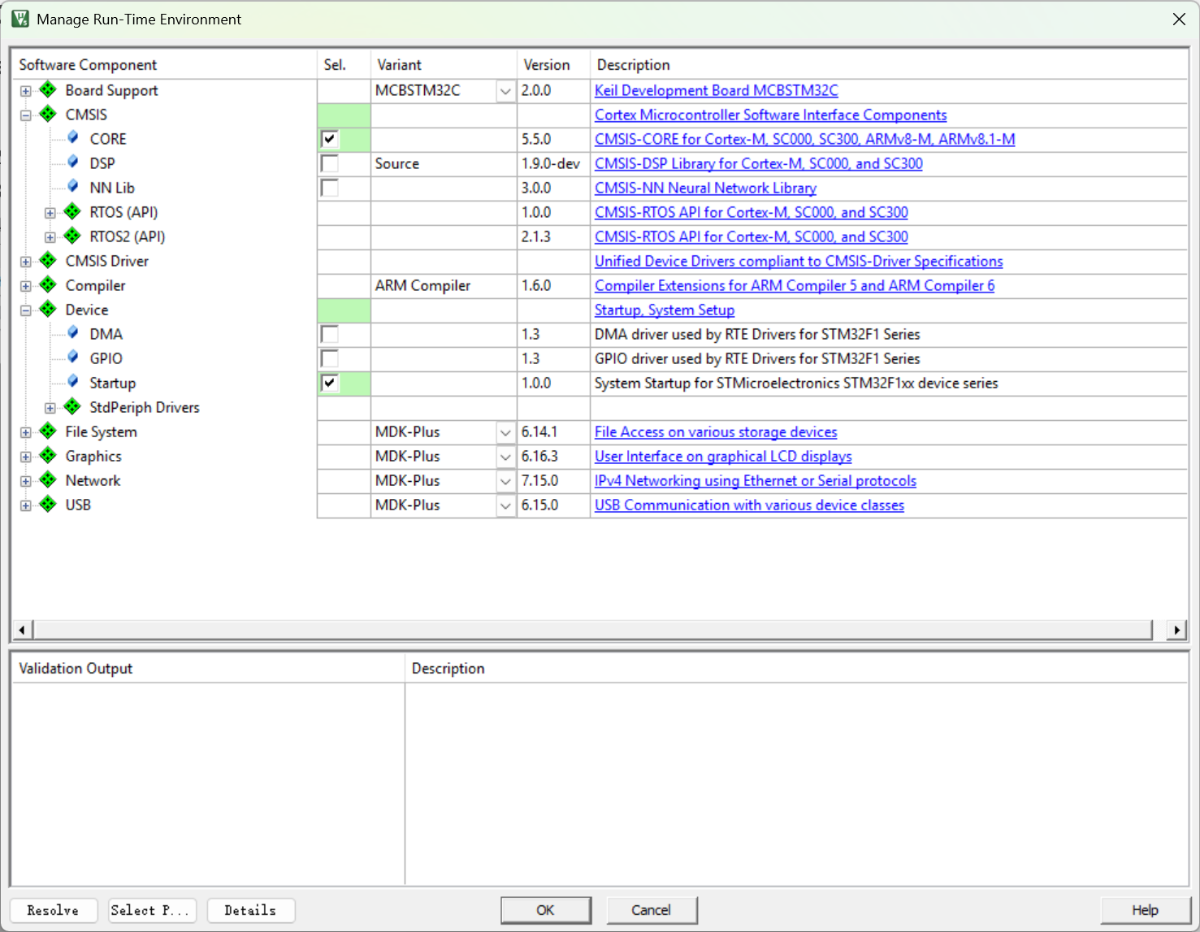Open the MCBSTM32C variant dropdown

click(505, 91)
